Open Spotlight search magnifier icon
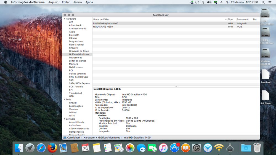The height and width of the screenshot is (155, 276). [x=263, y=2]
